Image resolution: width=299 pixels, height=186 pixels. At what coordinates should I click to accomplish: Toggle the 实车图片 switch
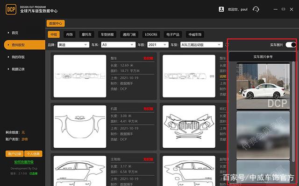291,45
